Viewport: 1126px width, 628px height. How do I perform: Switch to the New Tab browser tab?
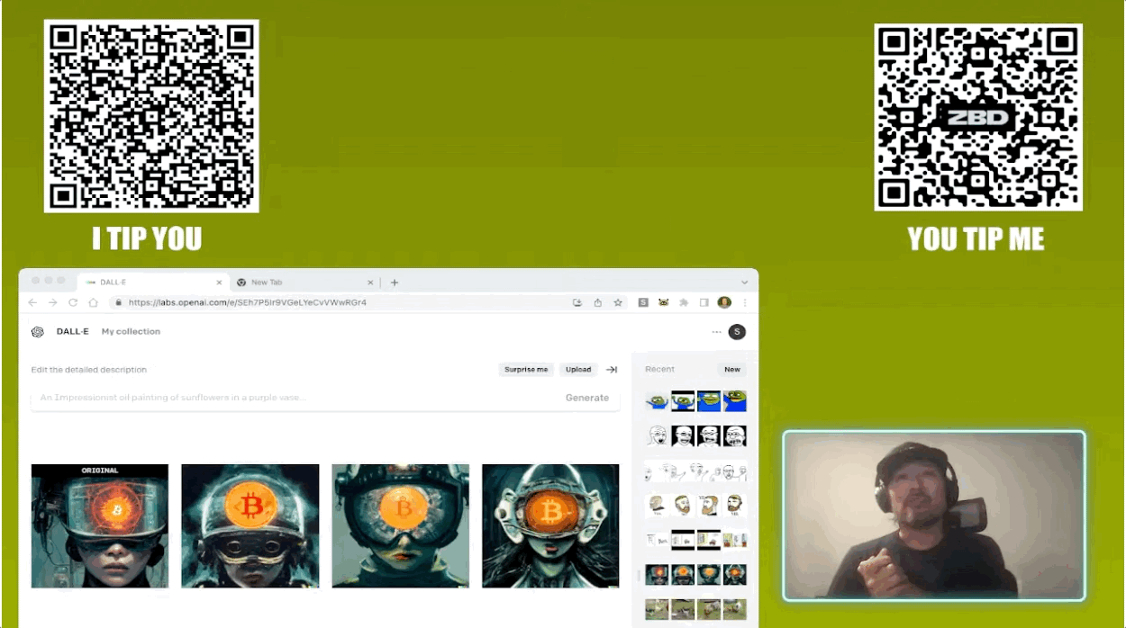303,283
